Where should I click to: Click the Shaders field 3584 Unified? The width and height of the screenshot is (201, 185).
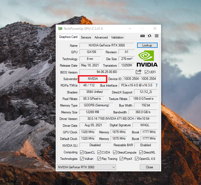pos(94,92)
